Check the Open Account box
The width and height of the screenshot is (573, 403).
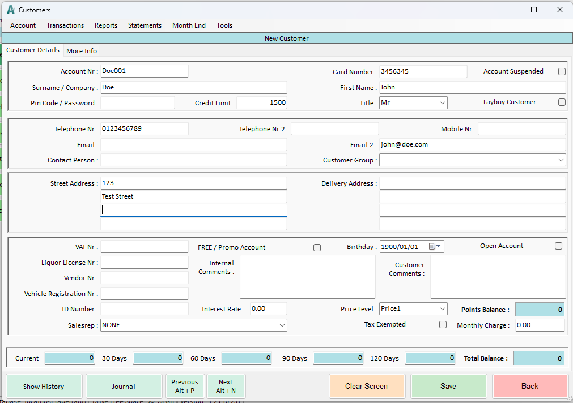[x=558, y=246]
